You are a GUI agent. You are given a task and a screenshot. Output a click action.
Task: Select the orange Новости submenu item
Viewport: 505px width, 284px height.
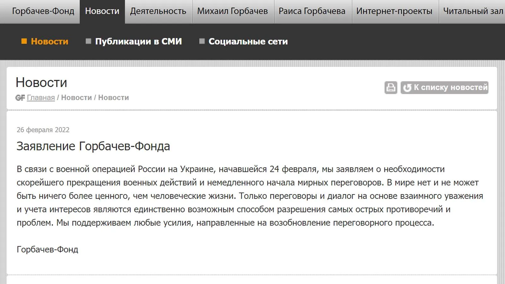tap(50, 41)
